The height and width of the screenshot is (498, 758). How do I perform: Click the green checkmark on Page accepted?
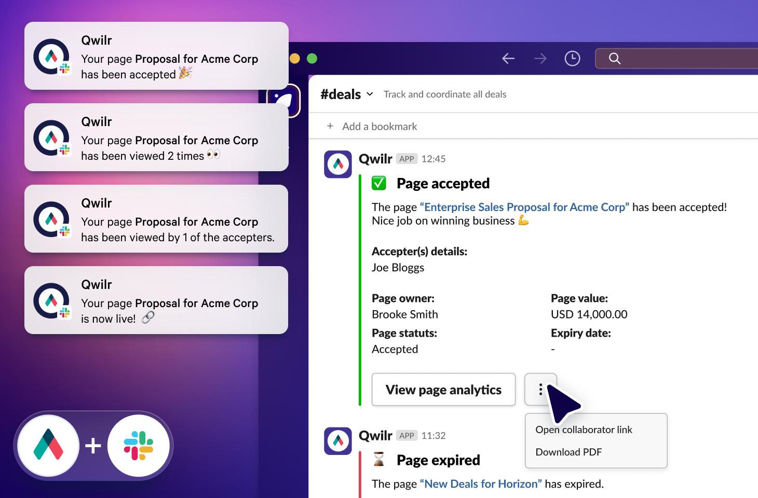tap(379, 183)
